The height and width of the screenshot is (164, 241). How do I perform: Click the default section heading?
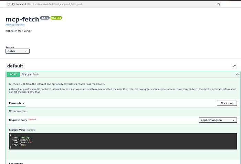click(x=15, y=66)
